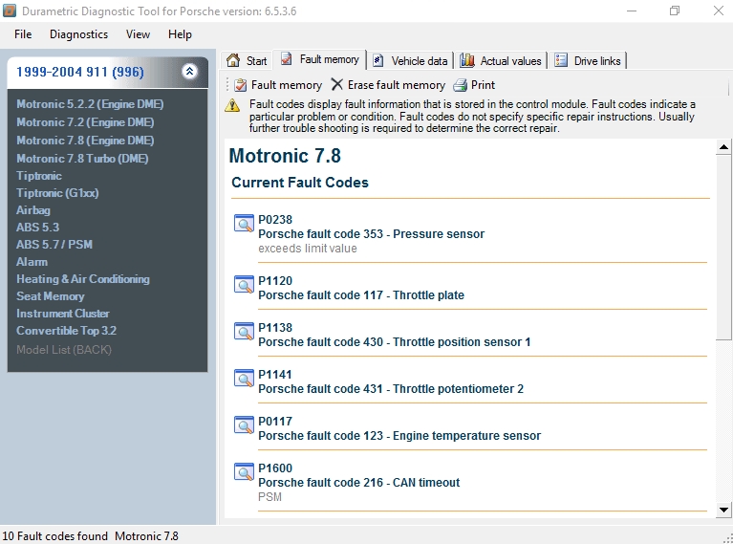Click the Fault memory toolbar clipboard icon
733x544 pixels.
240,85
